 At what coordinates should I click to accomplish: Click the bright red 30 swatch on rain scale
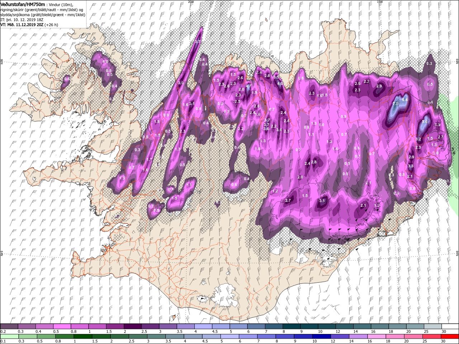449,336
